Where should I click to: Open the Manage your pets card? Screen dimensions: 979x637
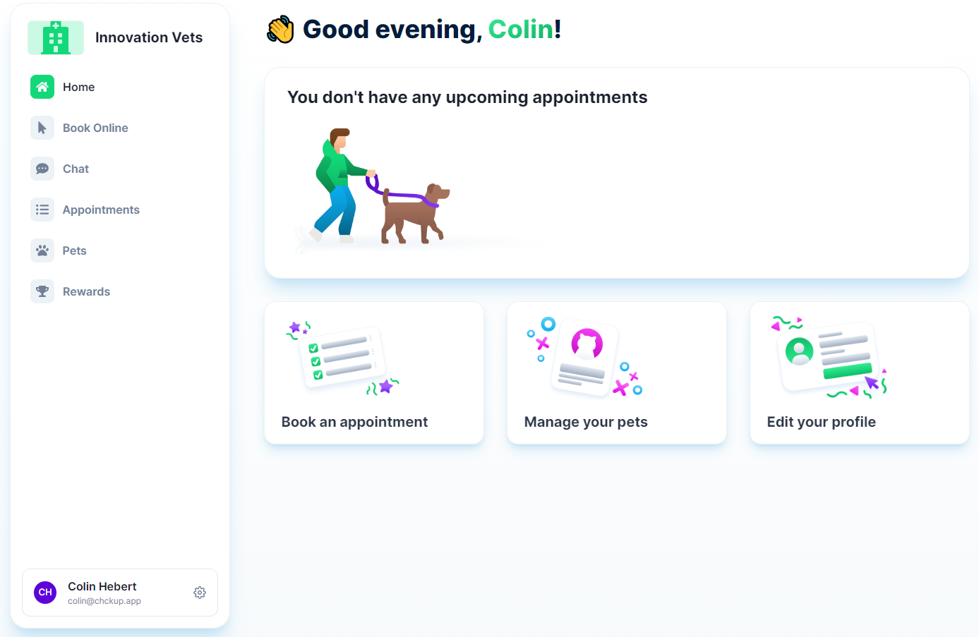(616, 373)
